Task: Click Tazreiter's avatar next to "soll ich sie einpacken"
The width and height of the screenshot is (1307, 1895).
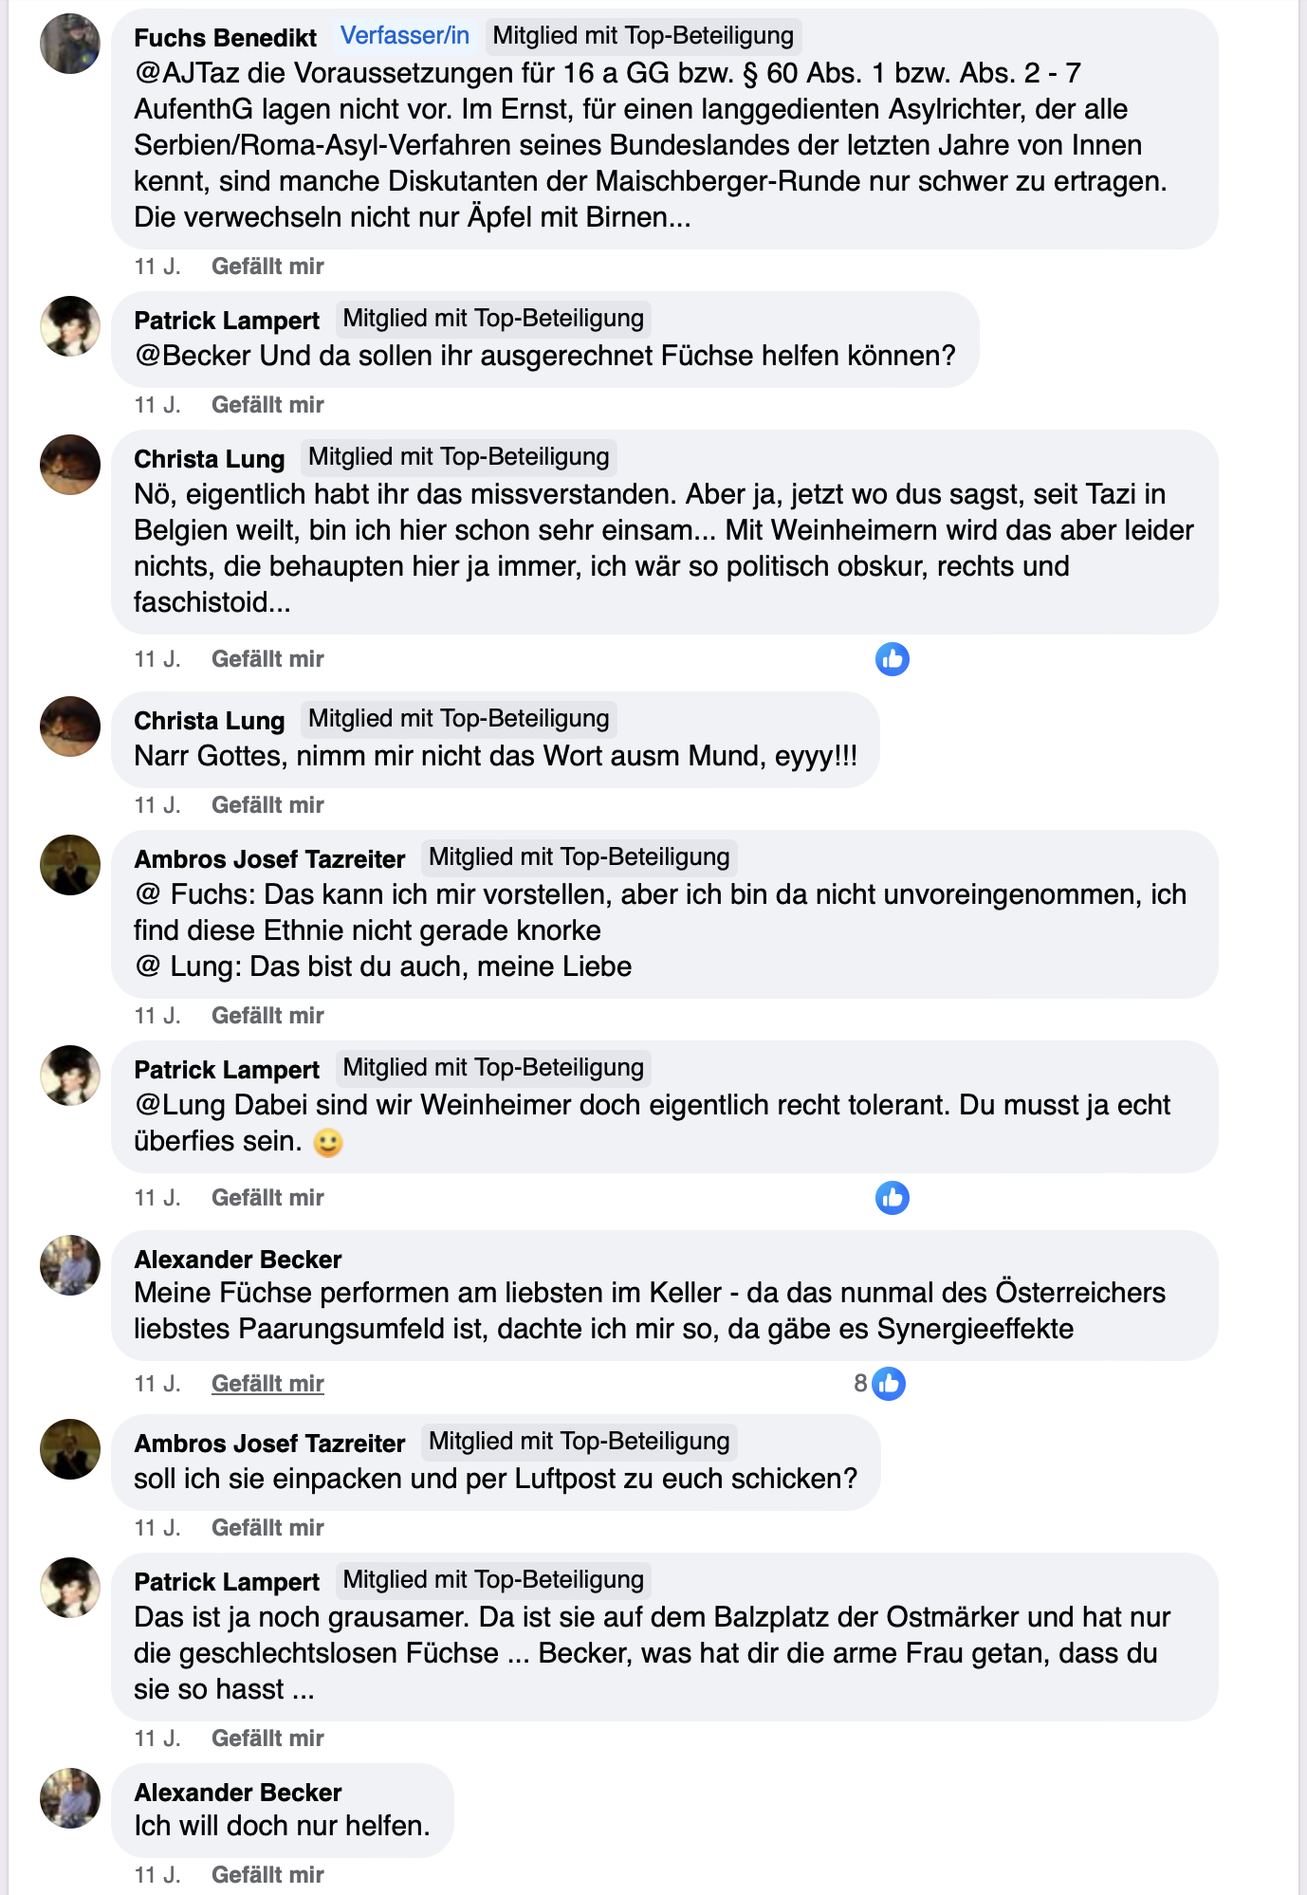Action: (70, 1449)
